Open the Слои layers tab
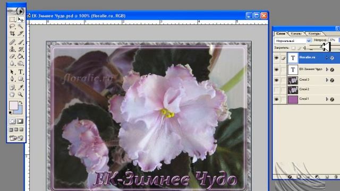The image size is (340, 191). [x=280, y=33]
